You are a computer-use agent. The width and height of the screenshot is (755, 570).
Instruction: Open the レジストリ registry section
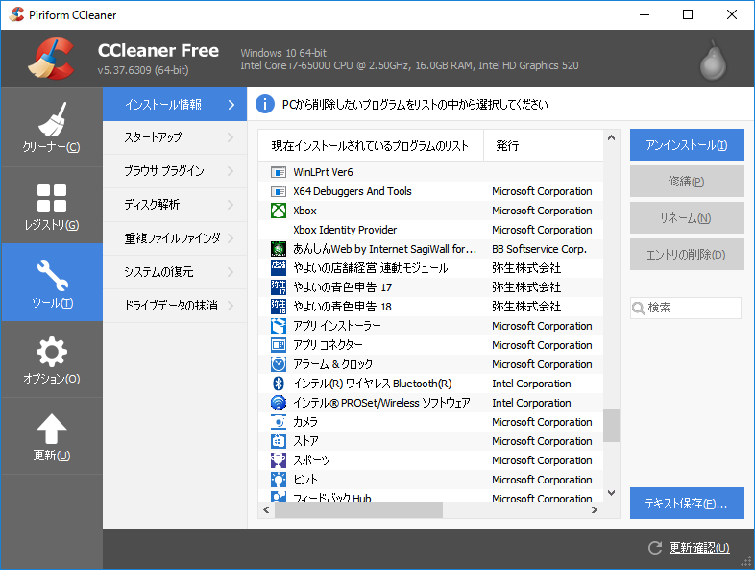52,206
